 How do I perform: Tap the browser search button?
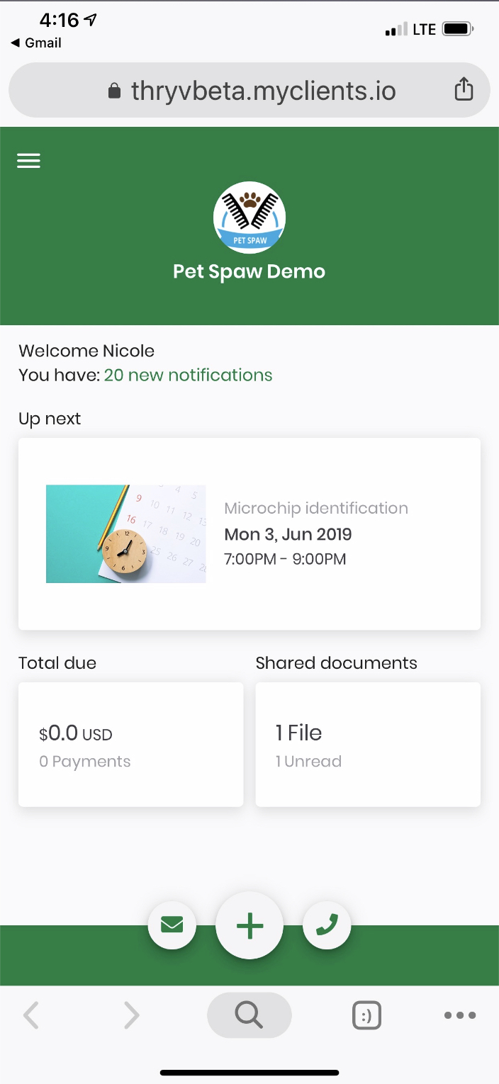click(x=250, y=1015)
